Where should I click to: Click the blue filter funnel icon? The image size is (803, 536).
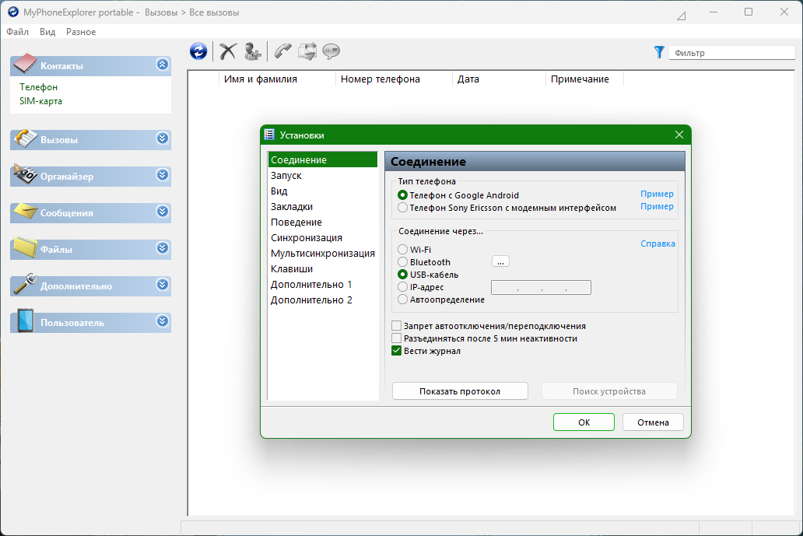click(659, 52)
